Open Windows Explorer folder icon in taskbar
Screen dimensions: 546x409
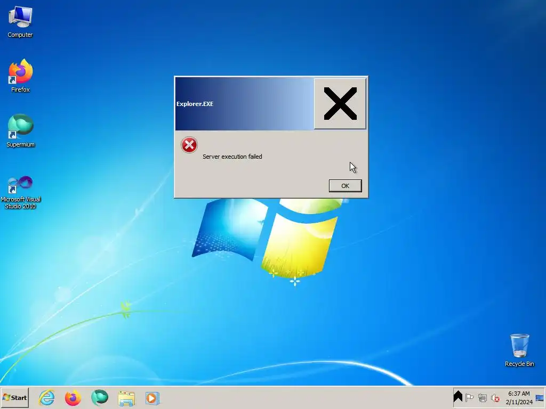[126, 398]
